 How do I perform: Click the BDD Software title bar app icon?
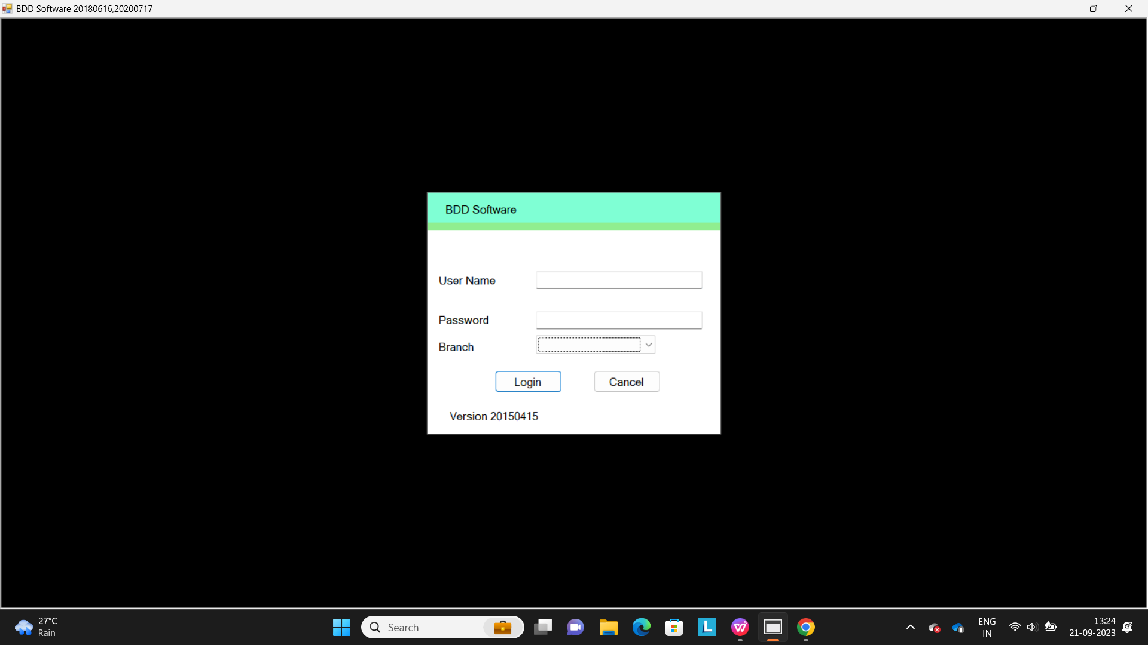(x=7, y=8)
